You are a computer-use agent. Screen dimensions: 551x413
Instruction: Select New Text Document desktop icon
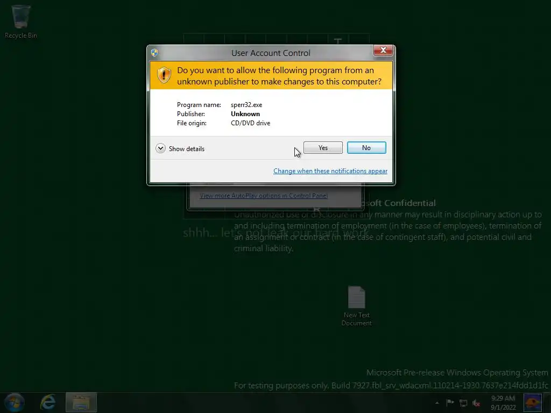[x=356, y=306]
